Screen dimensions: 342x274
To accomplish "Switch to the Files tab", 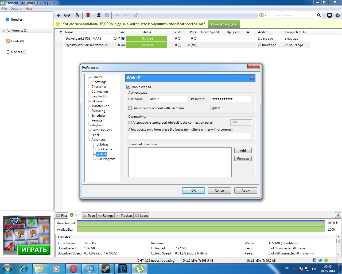I will (x=62, y=215).
